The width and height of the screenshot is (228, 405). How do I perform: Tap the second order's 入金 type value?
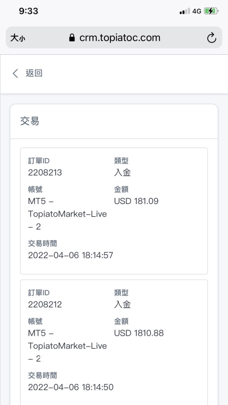pos(122,305)
